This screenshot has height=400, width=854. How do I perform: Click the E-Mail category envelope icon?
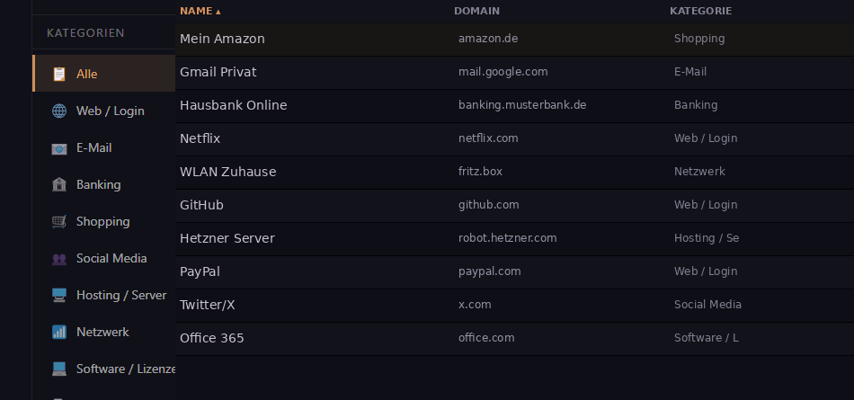pyautogui.click(x=59, y=148)
